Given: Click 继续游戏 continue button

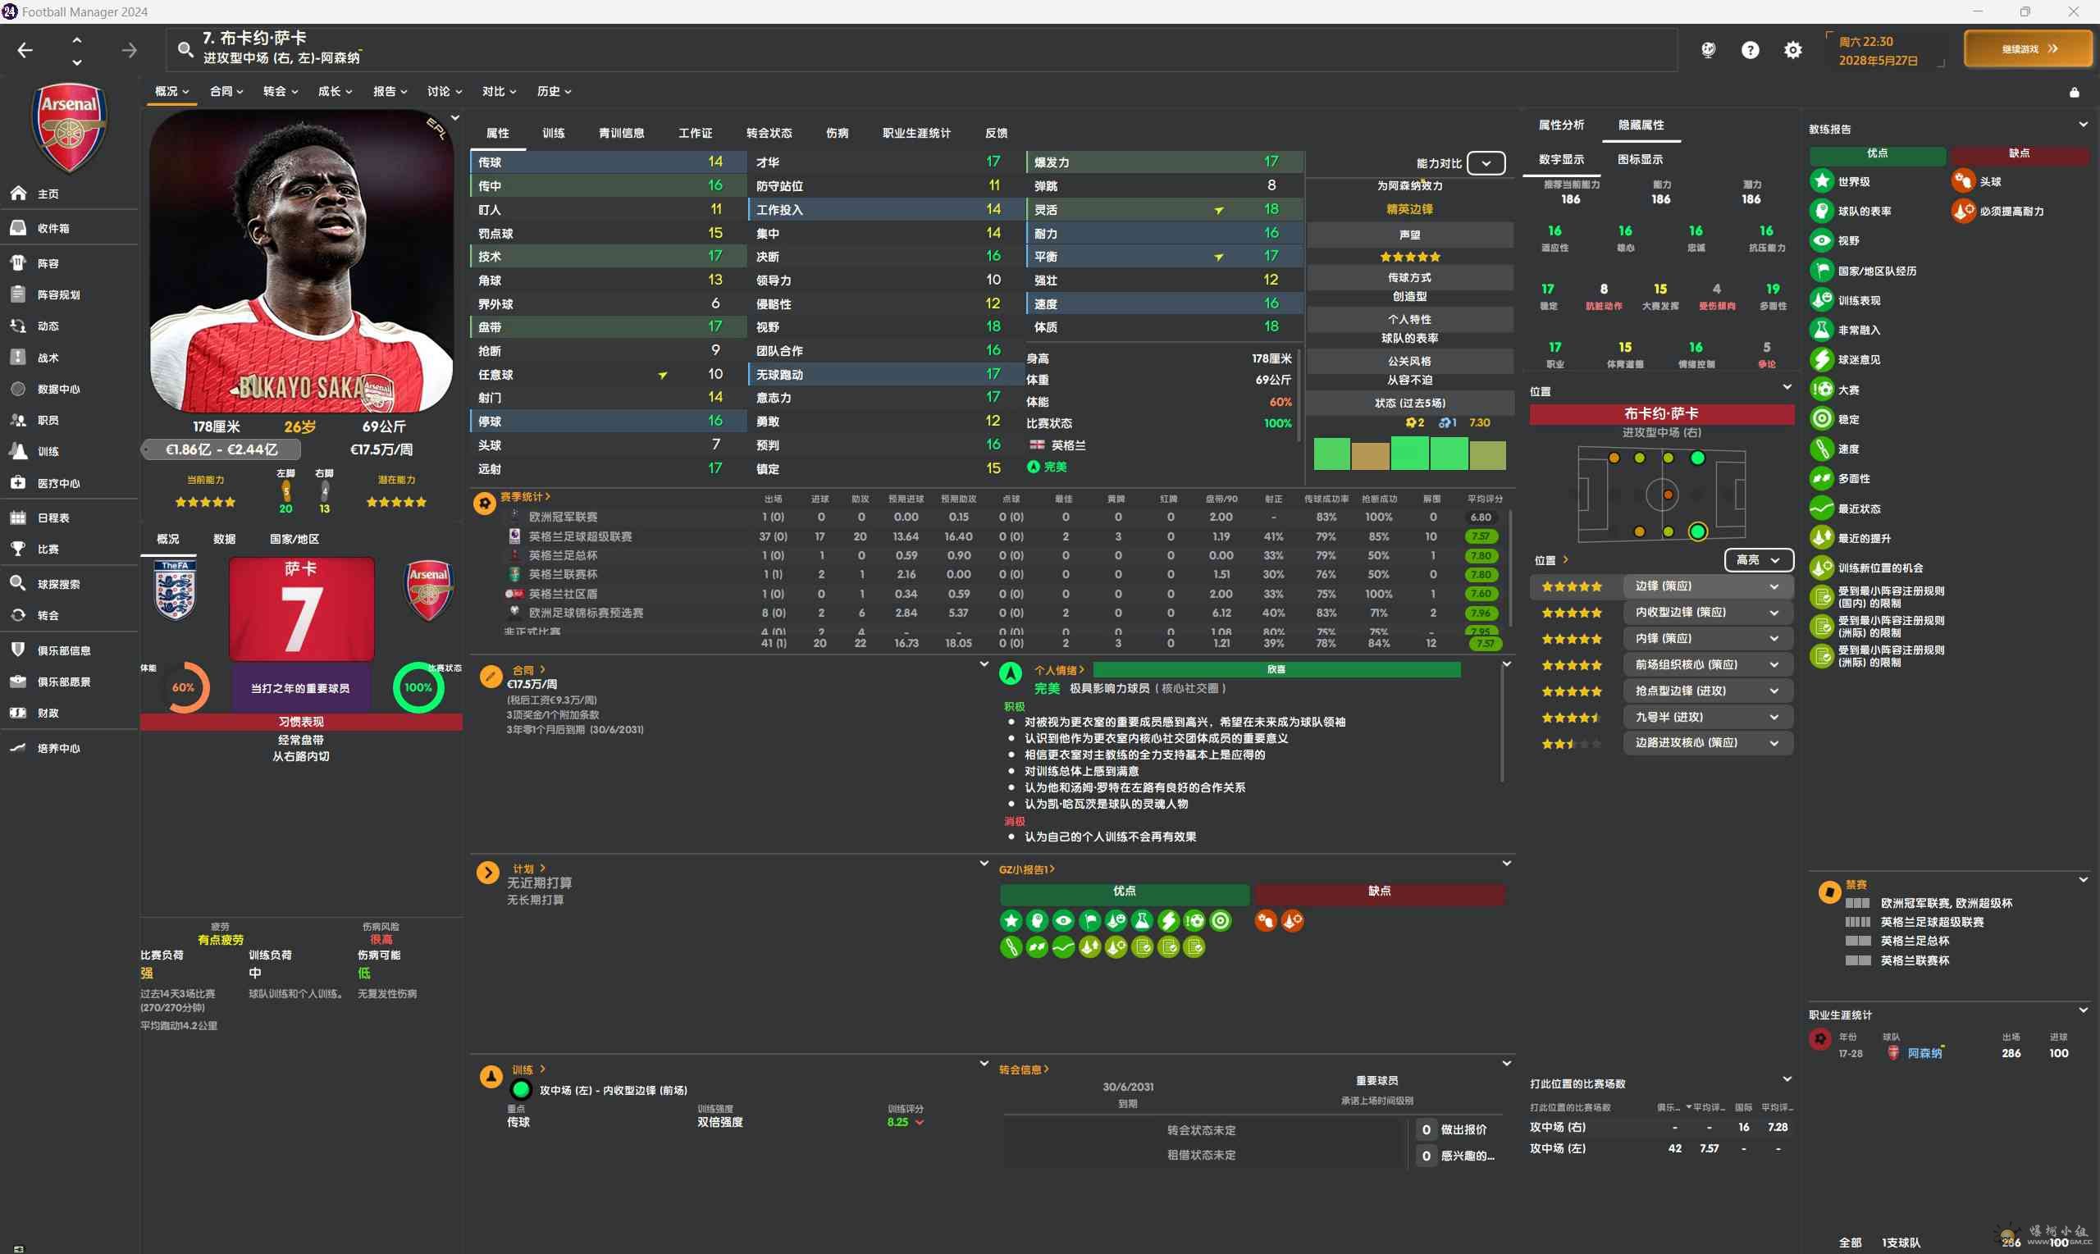Looking at the screenshot, I should (x=2028, y=49).
